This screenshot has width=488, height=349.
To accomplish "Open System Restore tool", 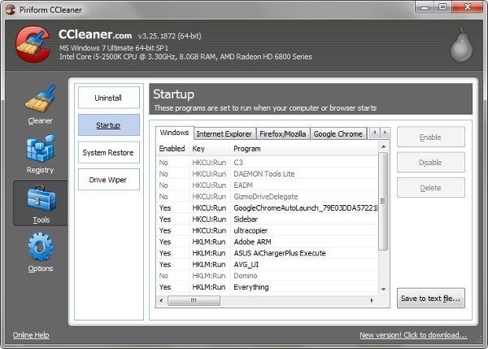I will (x=109, y=153).
